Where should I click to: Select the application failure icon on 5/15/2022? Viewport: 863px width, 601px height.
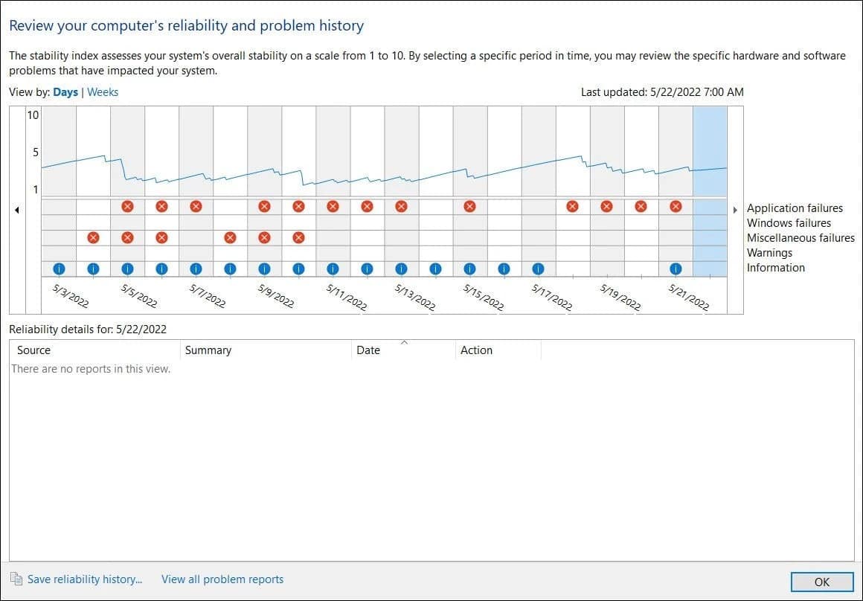[469, 206]
